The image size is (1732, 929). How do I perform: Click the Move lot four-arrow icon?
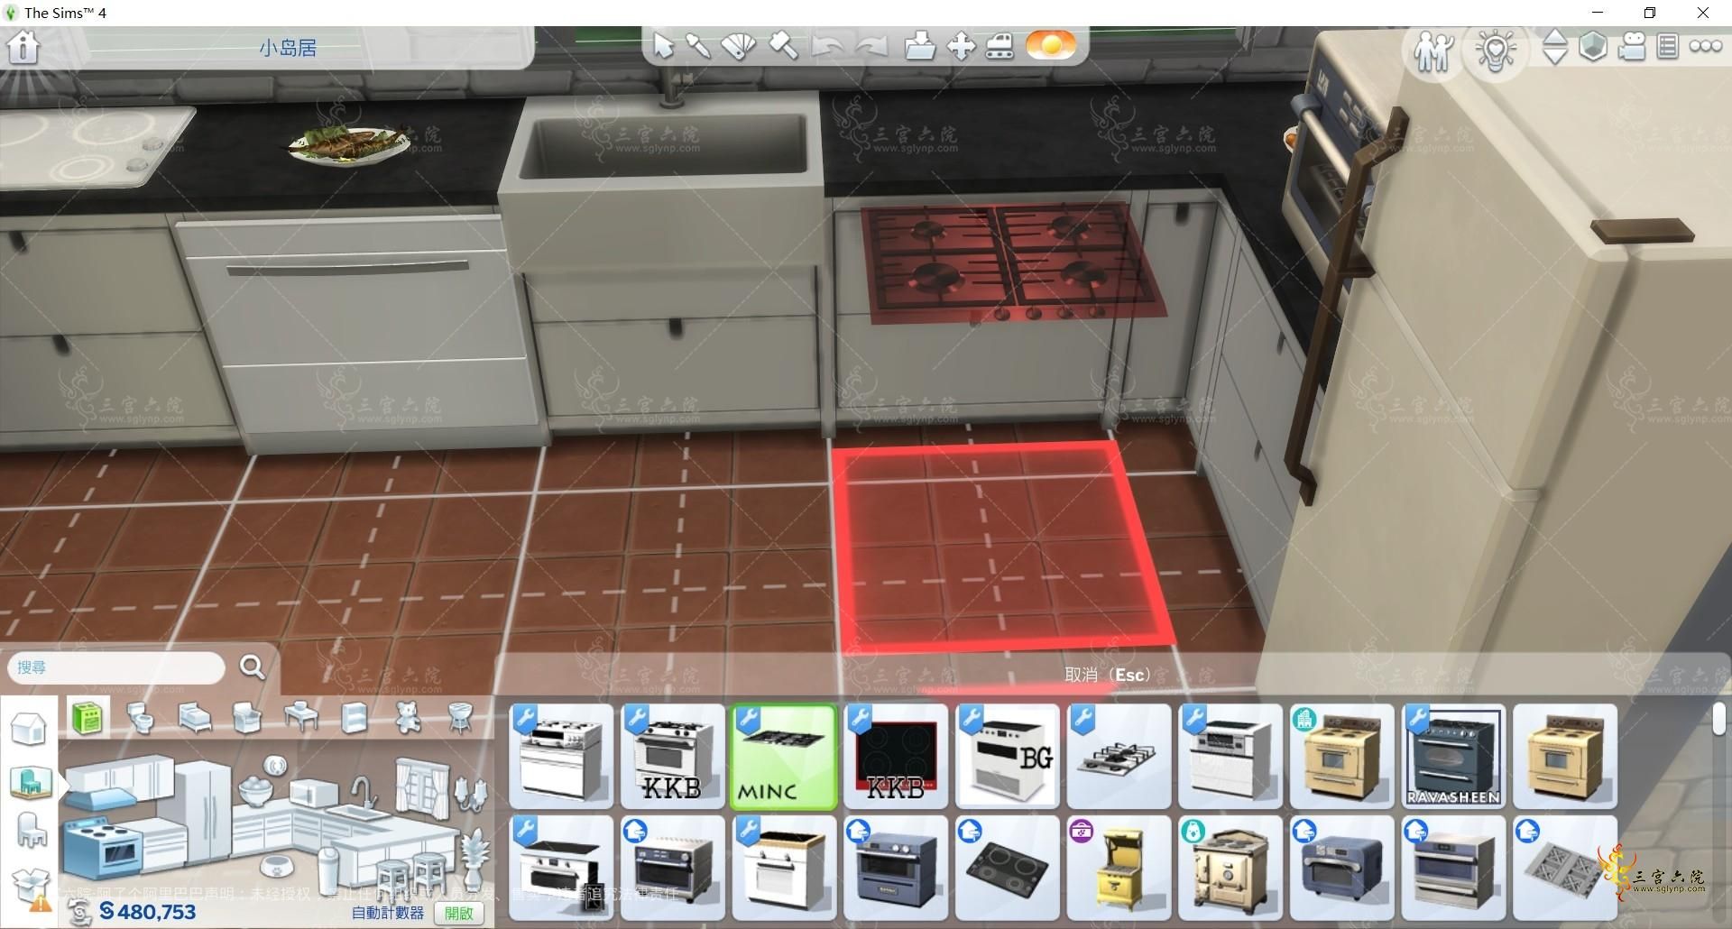[961, 46]
